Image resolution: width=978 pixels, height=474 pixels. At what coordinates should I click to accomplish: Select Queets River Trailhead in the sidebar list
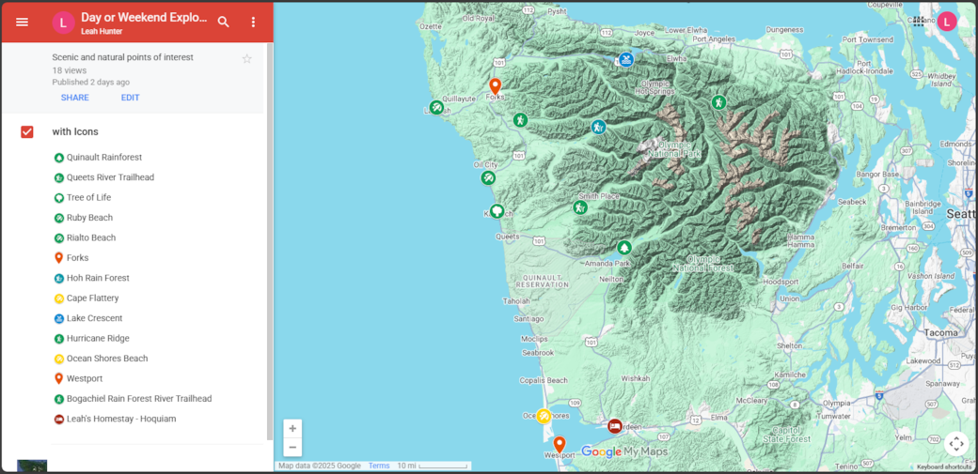110,177
